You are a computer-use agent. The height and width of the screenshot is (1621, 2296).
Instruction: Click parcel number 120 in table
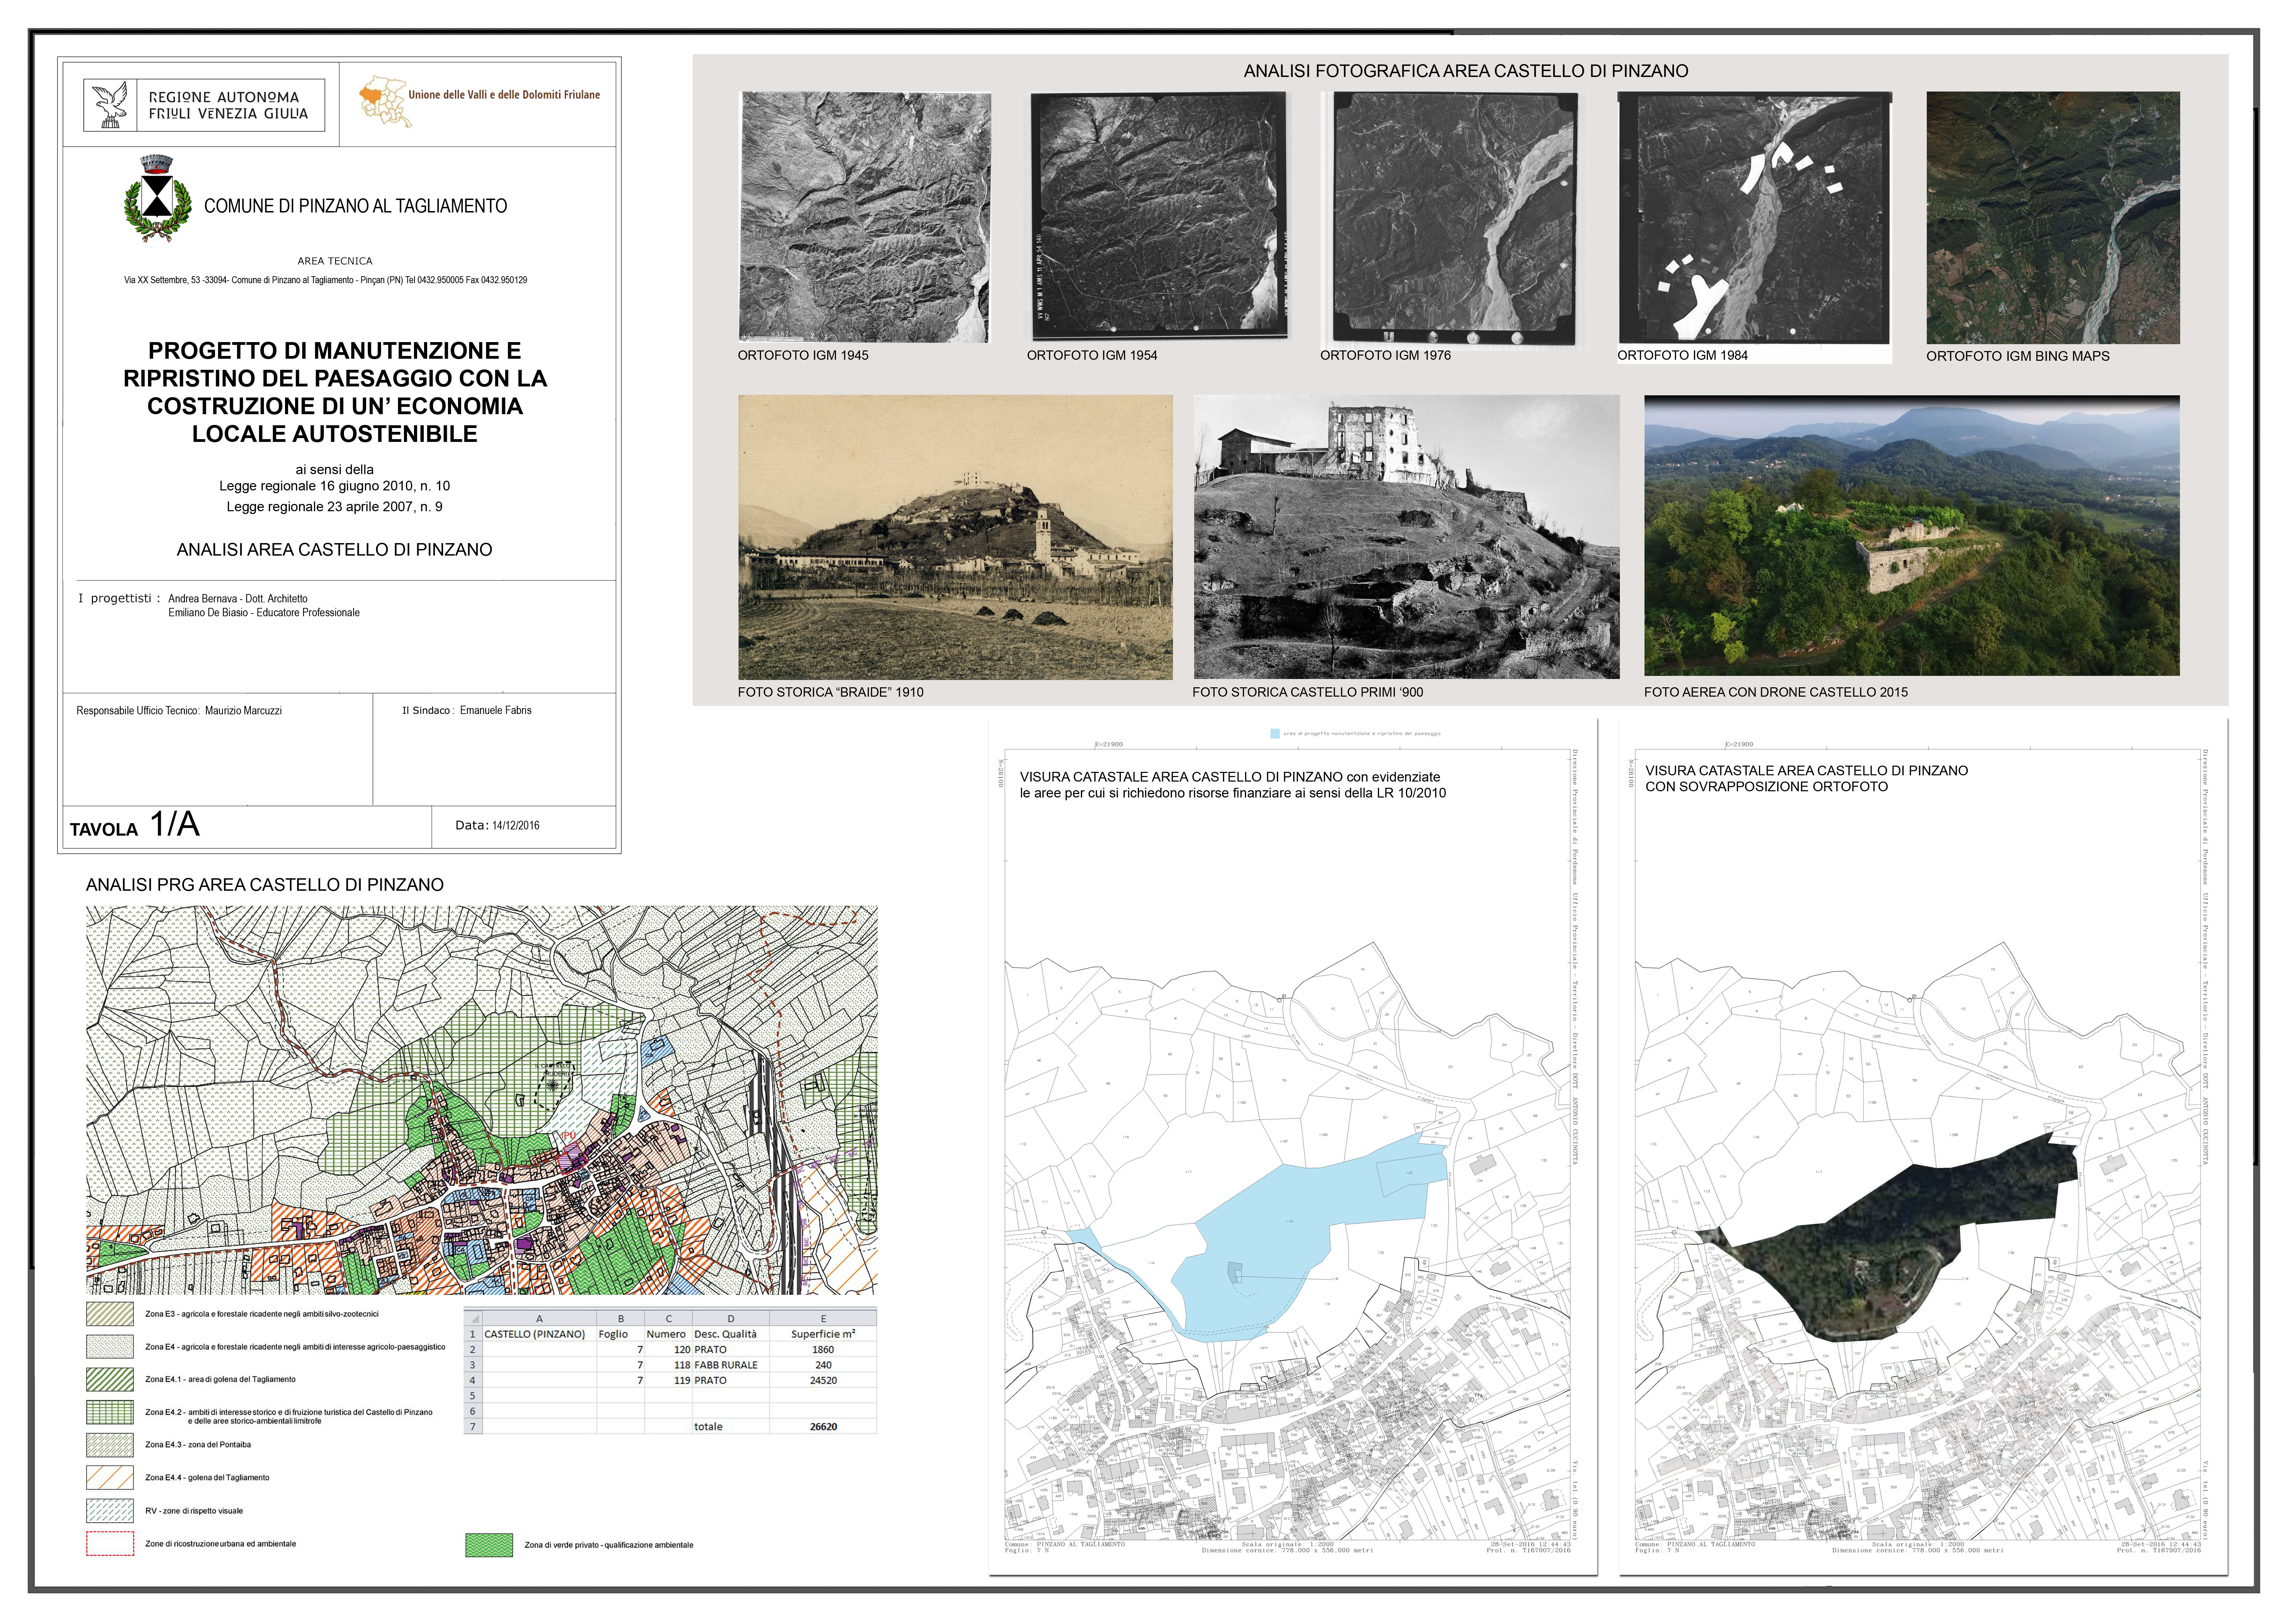(668, 1349)
